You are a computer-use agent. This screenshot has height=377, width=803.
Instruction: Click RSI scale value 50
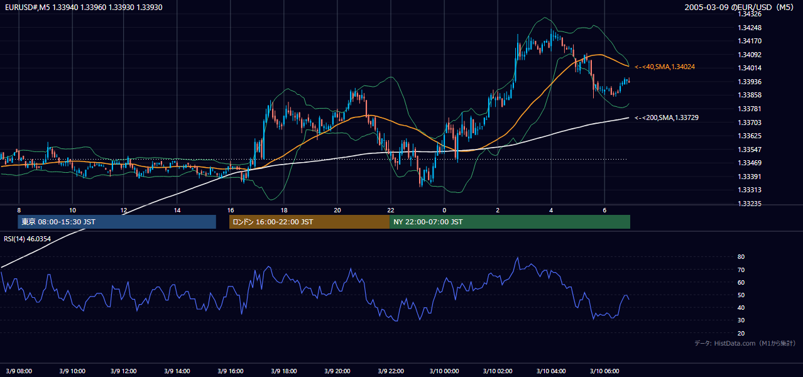click(741, 295)
